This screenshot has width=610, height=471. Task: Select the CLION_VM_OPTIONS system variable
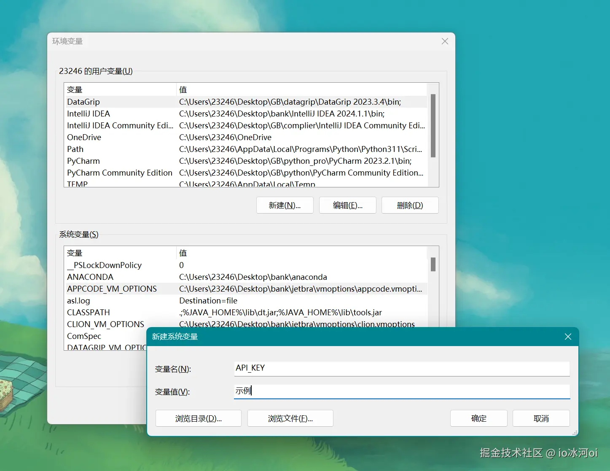[246, 323]
